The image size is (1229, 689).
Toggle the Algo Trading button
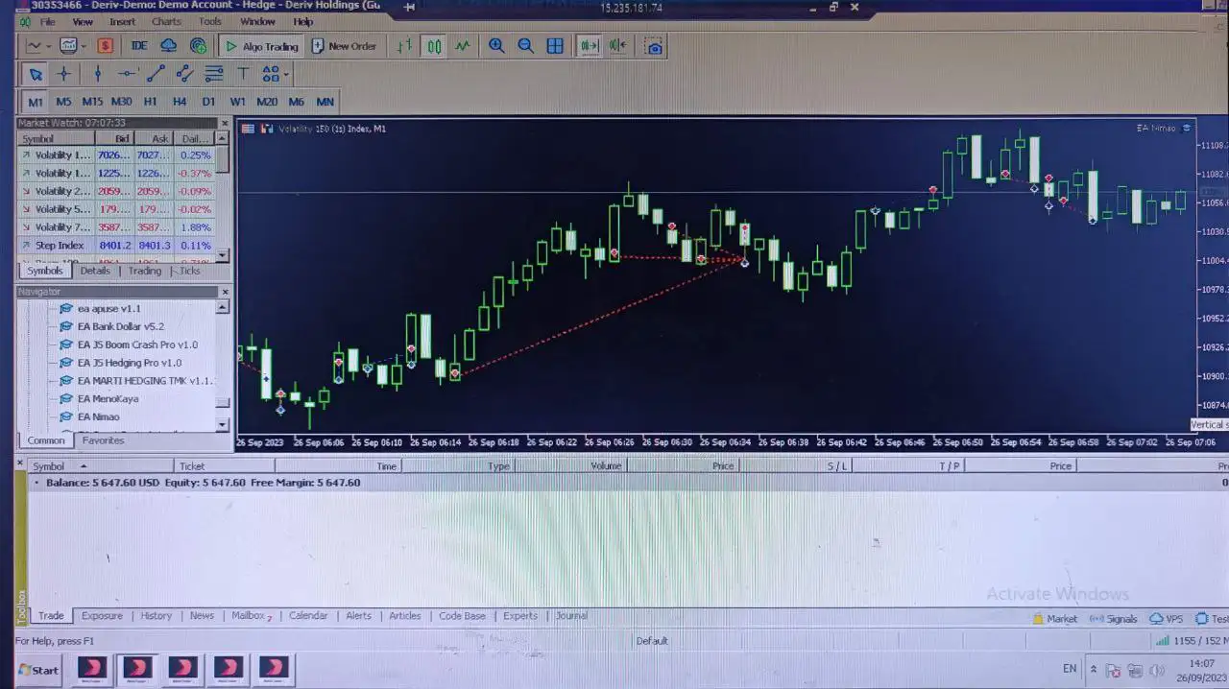click(x=260, y=46)
